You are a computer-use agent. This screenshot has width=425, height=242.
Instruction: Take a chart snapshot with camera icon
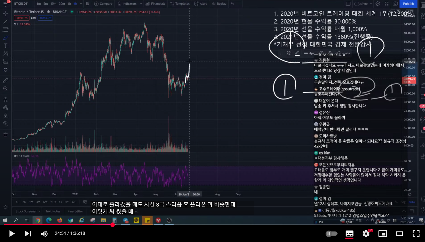[395, 4]
